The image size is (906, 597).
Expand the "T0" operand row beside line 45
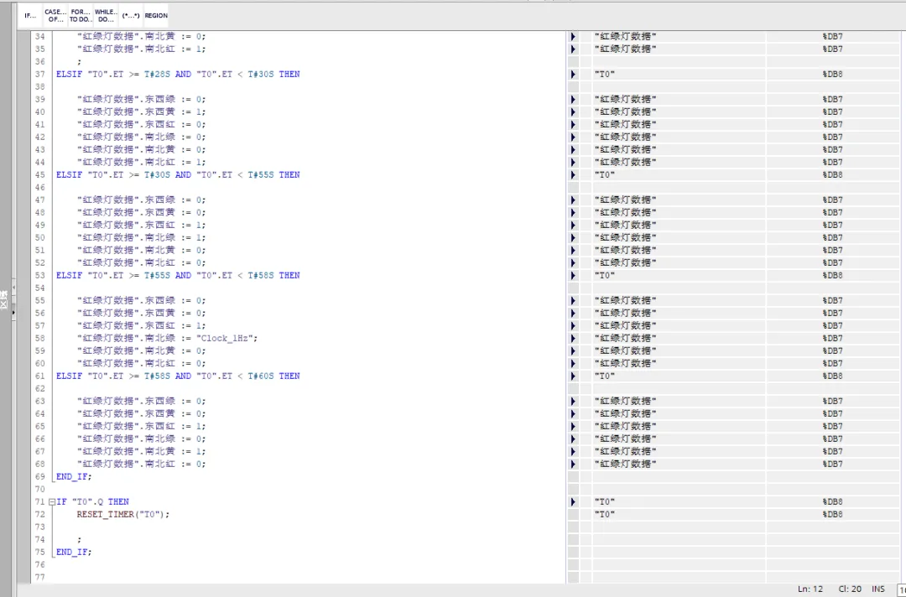[x=573, y=175]
